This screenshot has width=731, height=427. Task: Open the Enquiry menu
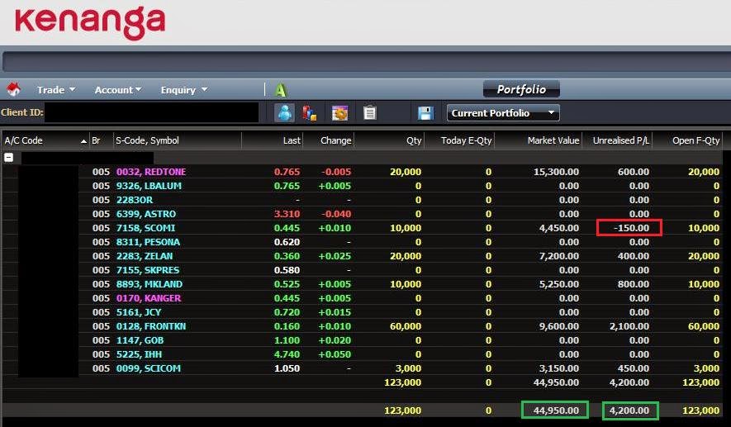(183, 89)
